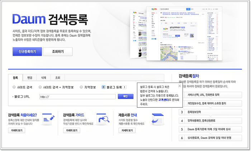Screen dimensions: 251x151
Task: Click the magnifier arrow icon for 가이드
Action: pos(103,119)
